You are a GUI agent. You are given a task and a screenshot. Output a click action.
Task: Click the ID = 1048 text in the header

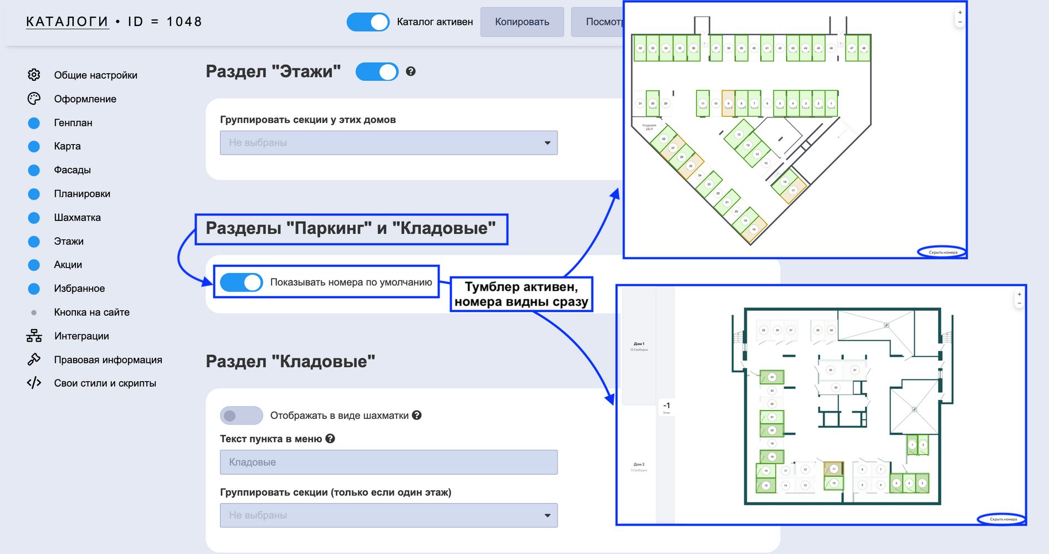click(165, 22)
